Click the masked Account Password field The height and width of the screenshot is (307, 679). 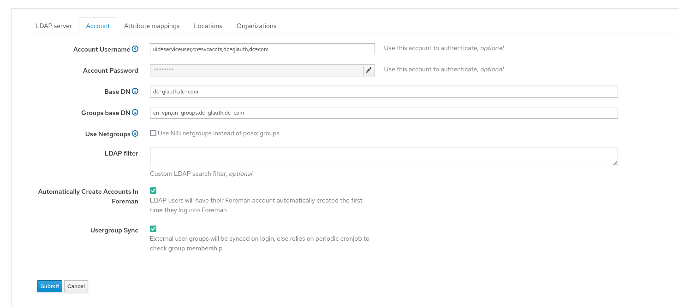click(x=256, y=70)
